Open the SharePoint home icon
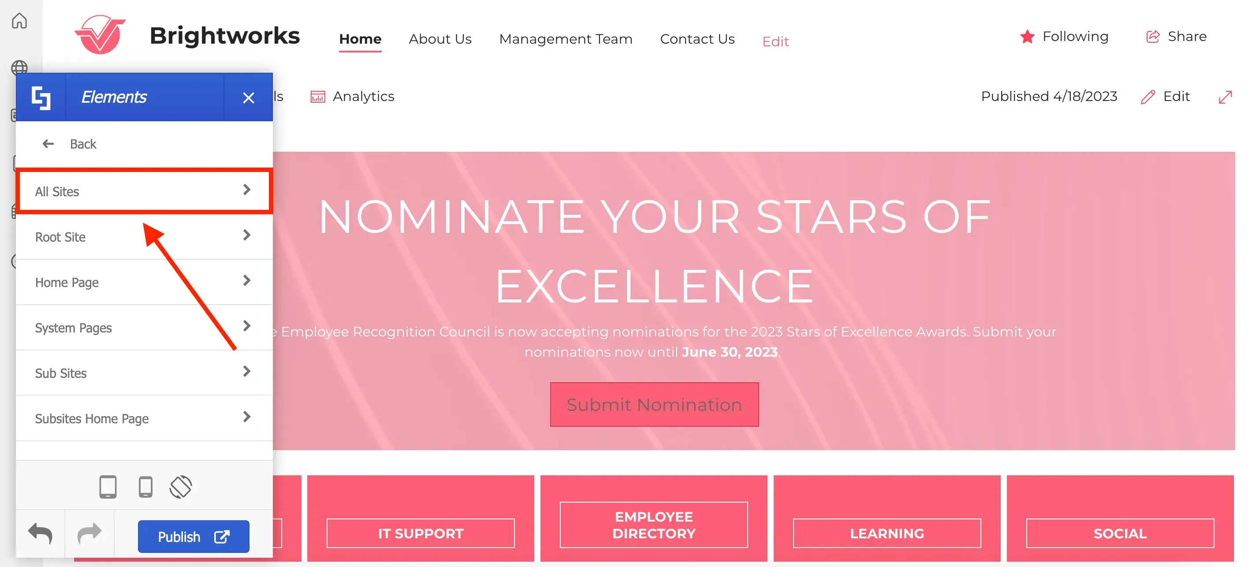Image resolution: width=1252 pixels, height=567 pixels. (19, 21)
